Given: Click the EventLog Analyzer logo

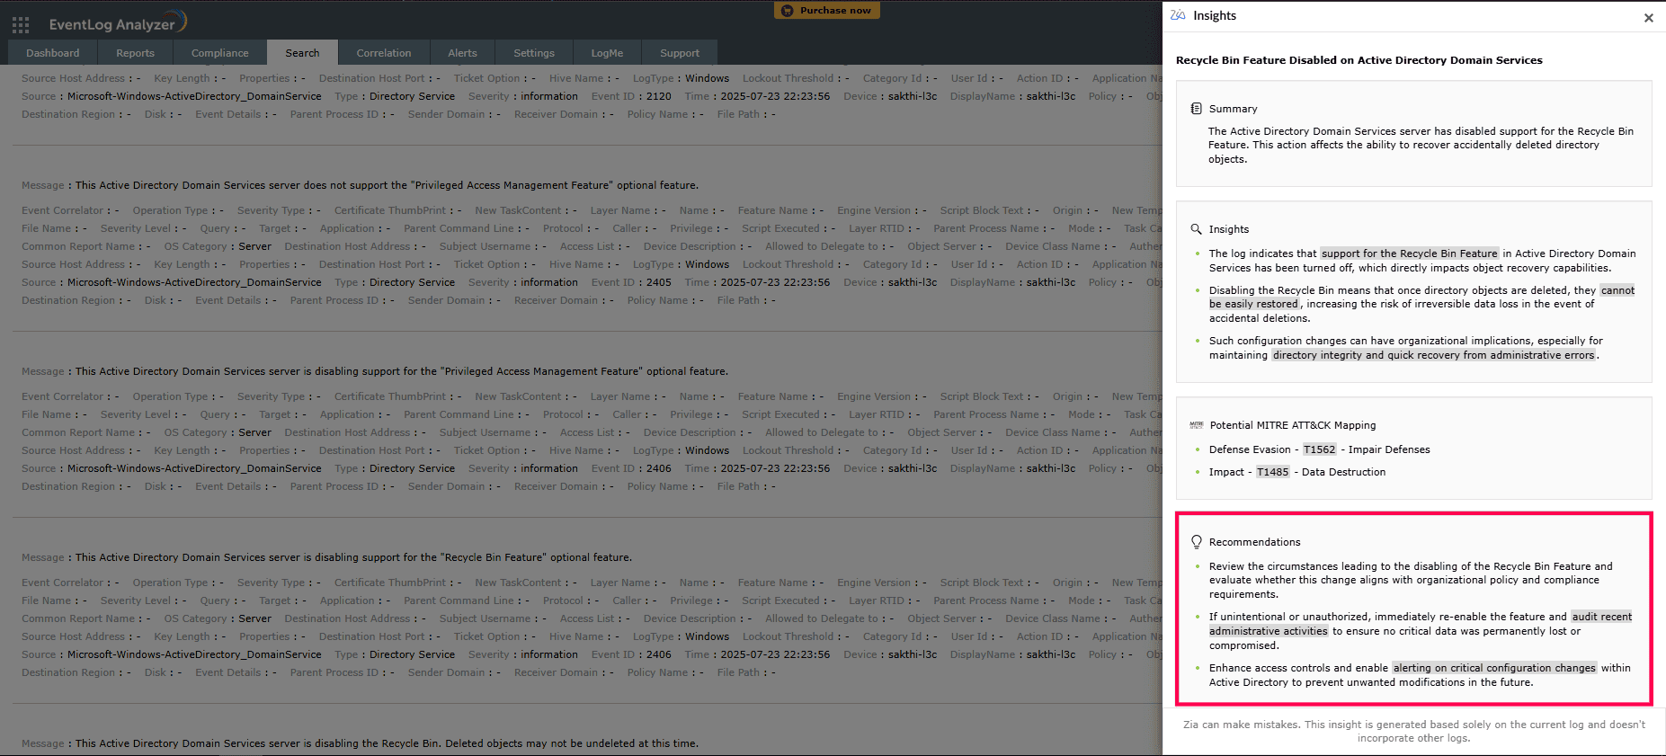Looking at the screenshot, I should 118,22.
